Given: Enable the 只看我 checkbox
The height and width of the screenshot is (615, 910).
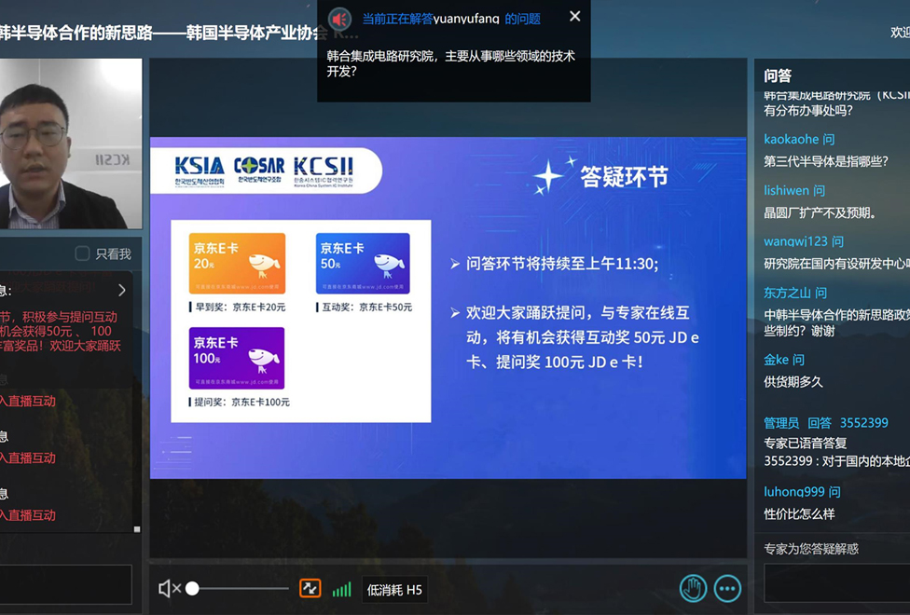Looking at the screenshot, I should pos(82,253).
